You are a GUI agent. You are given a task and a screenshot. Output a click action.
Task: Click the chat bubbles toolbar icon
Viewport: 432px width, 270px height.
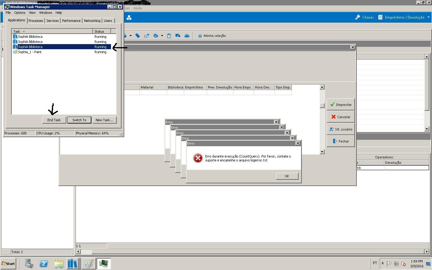178,36
